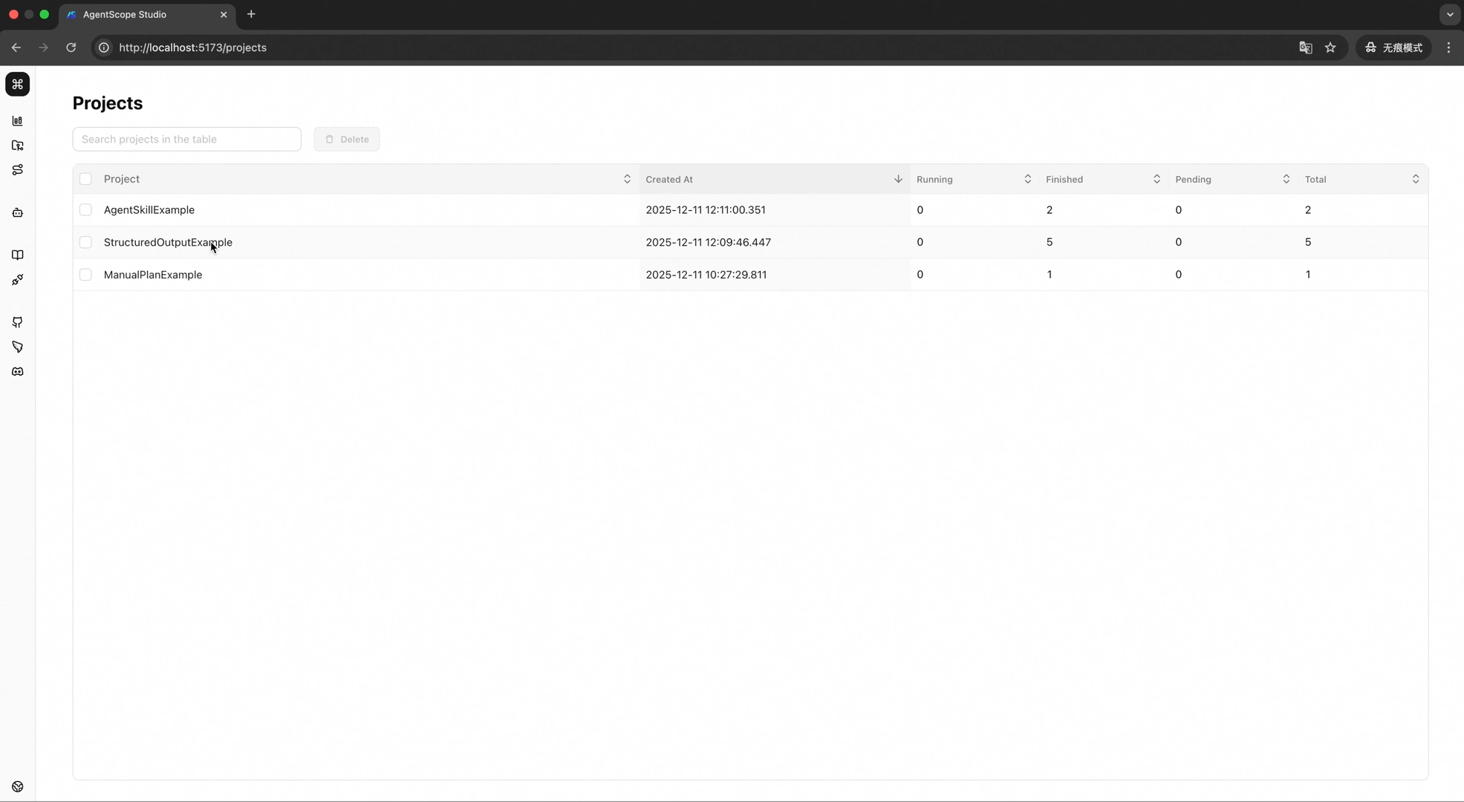Check the AgentSkillExample row checkbox
The image size is (1464, 802).
point(85,210)
